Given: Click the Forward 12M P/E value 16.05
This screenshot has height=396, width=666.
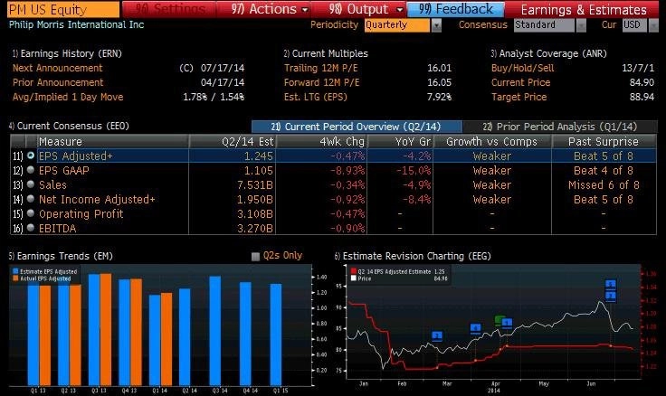Looking at the screenshot, I should point(439,82).
